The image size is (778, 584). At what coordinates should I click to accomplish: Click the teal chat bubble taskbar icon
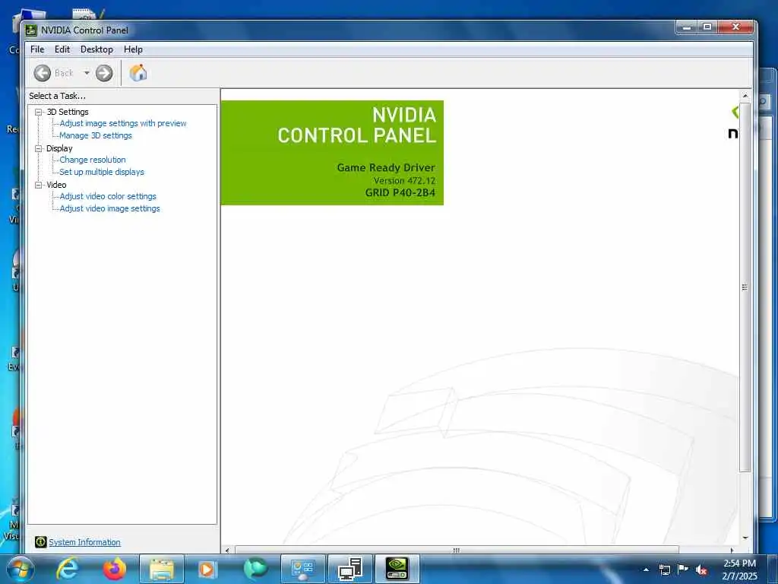coord(255,569)
